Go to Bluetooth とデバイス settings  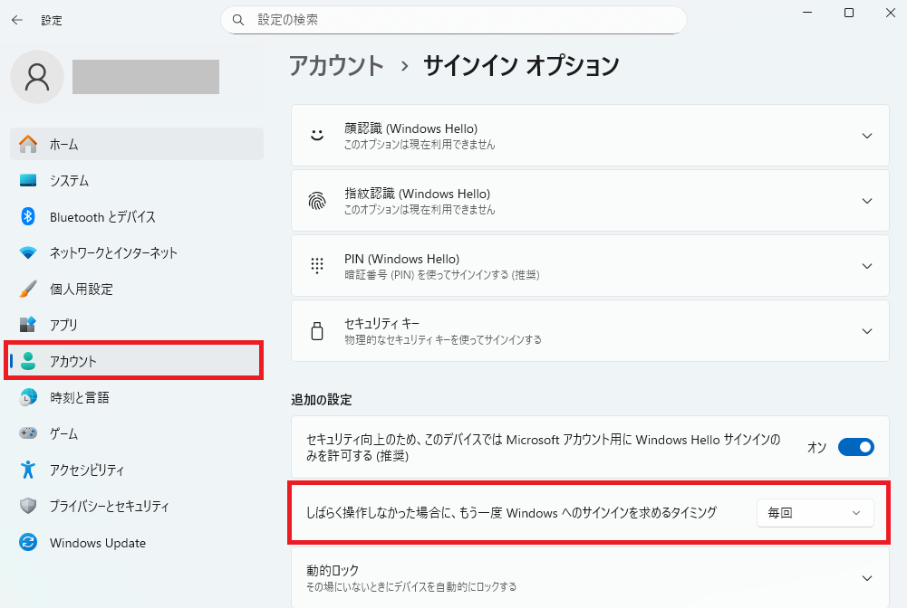pyautogui.click(x=137, y=216)
